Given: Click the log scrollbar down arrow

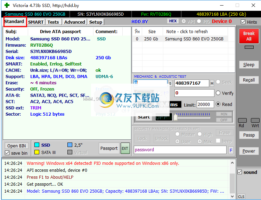Looking at the screenshot, I should (x=233, y=196).
